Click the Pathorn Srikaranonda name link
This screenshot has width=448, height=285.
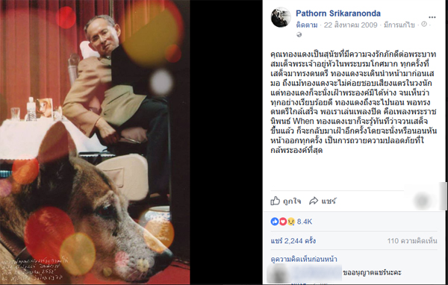click(338, 13)
